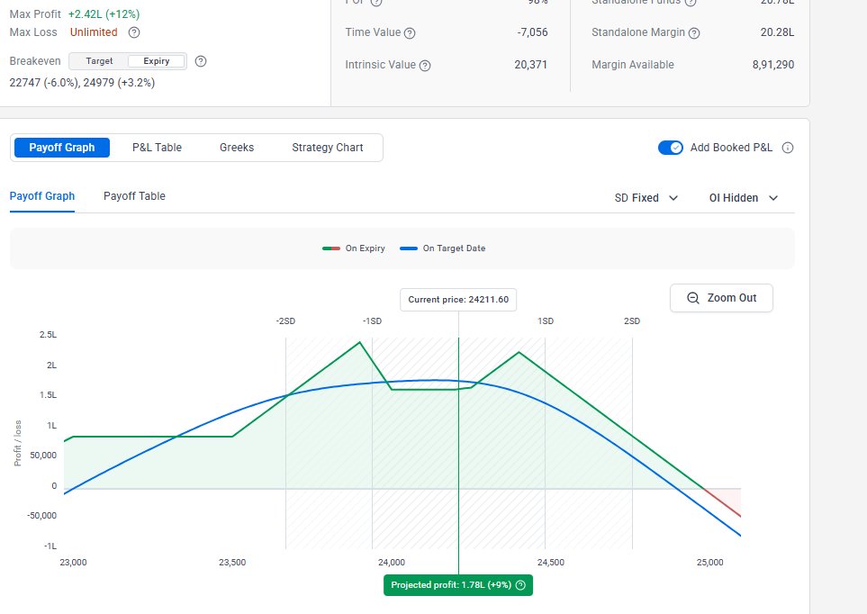This screenshot has height=614, width=867.
Task: Open Greeks tab
Action: tap(237, 148)
